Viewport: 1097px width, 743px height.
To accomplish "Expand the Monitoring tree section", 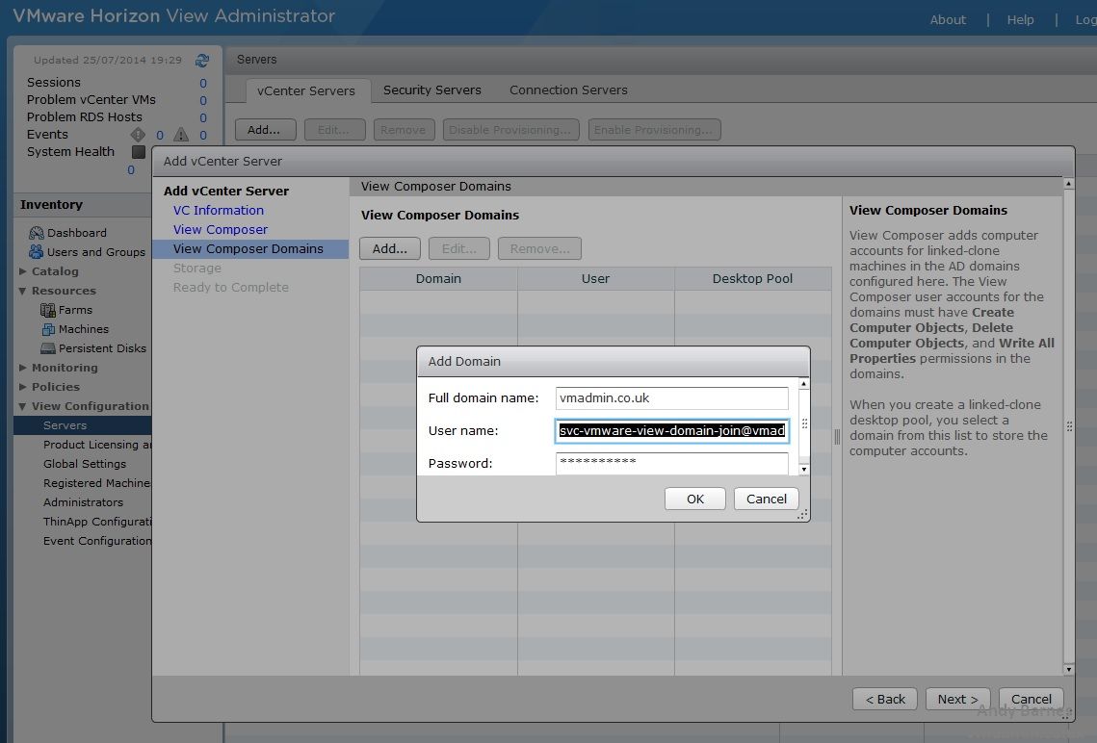I will 23,368.
